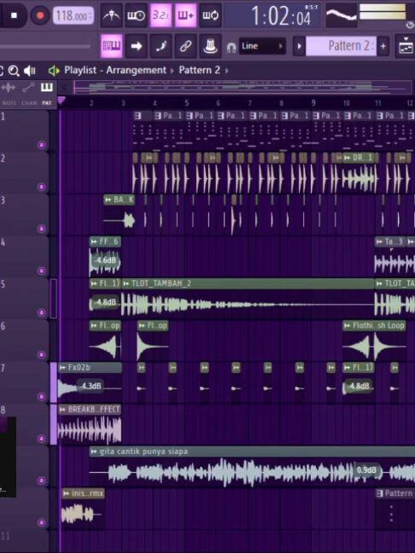Toggle the magnet snap icon
The height and width of the screenshot is (553, 415).
click(x=231, y=47)
